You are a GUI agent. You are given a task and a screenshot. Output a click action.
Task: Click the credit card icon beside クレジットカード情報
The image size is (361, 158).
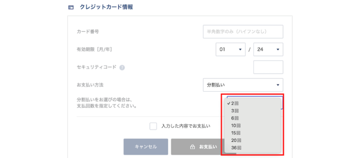pos(71,7)
